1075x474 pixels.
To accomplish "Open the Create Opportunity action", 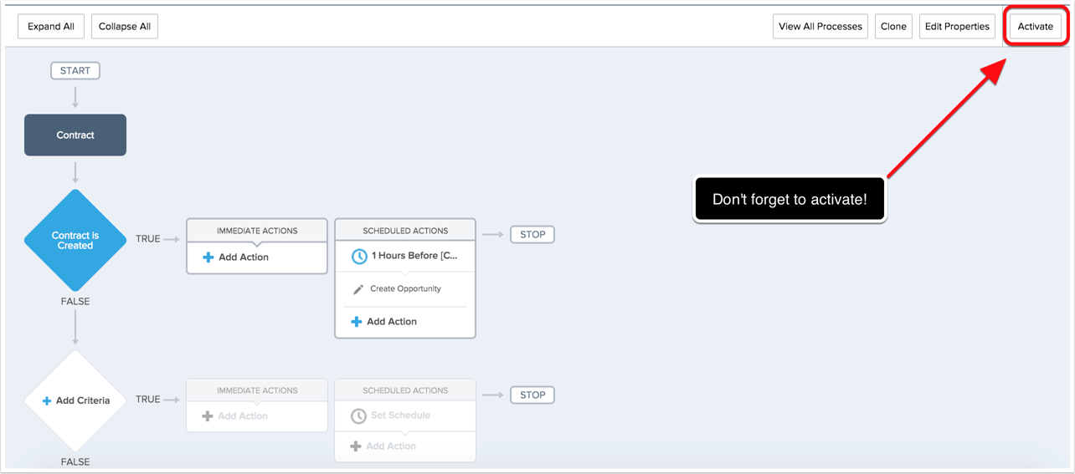I will click(x=405, y=288).
